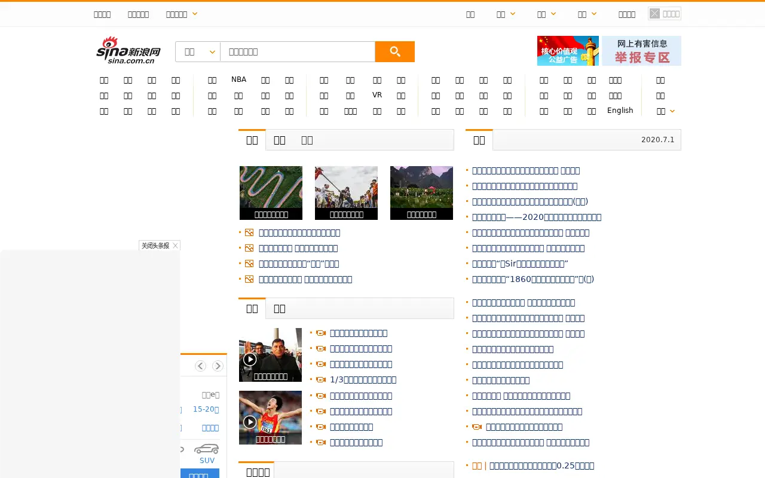Open the VR navigation link
Viewport: 765px width, 478px height.
point(377,95)
